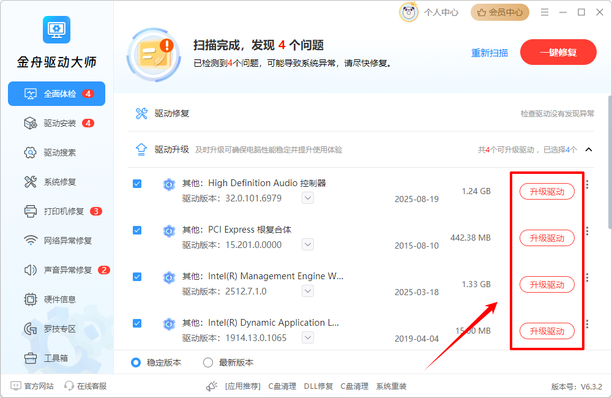Click the 驱动安装 box icon
The image size is (612, 398).
point(31,124)
